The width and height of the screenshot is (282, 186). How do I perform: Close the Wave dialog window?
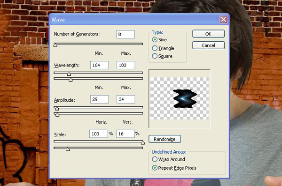(224, 19)
